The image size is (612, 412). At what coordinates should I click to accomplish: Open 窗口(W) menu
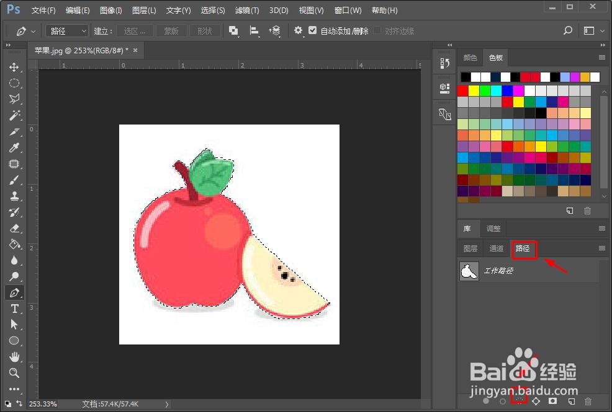click(x=348, y=10)
